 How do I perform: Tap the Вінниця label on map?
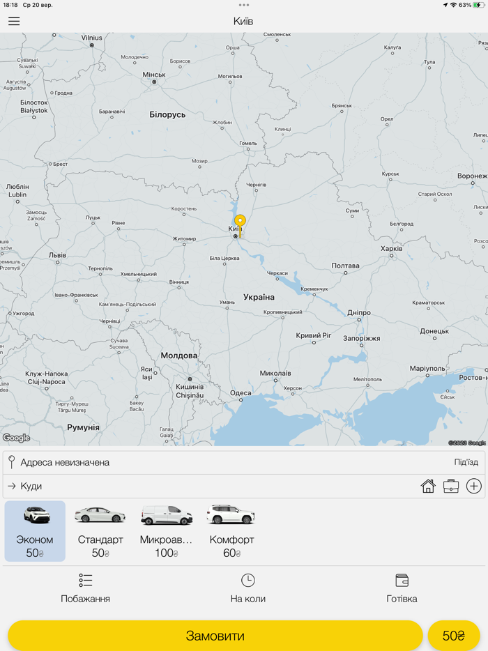179,282
